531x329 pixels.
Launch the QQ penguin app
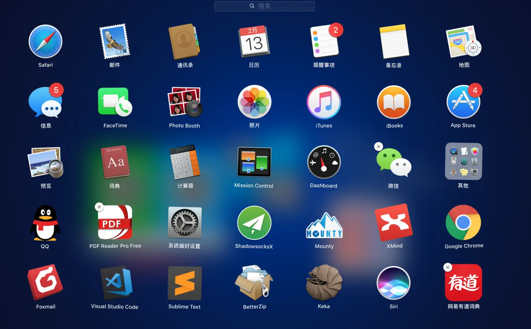[45, 223]
